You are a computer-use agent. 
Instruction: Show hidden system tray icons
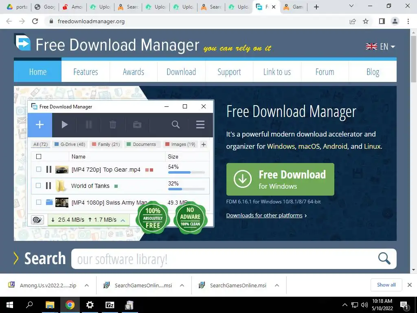click(x=345, y=305)
